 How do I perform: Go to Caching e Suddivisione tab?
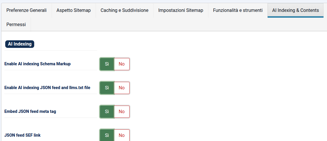coord(124,10)
